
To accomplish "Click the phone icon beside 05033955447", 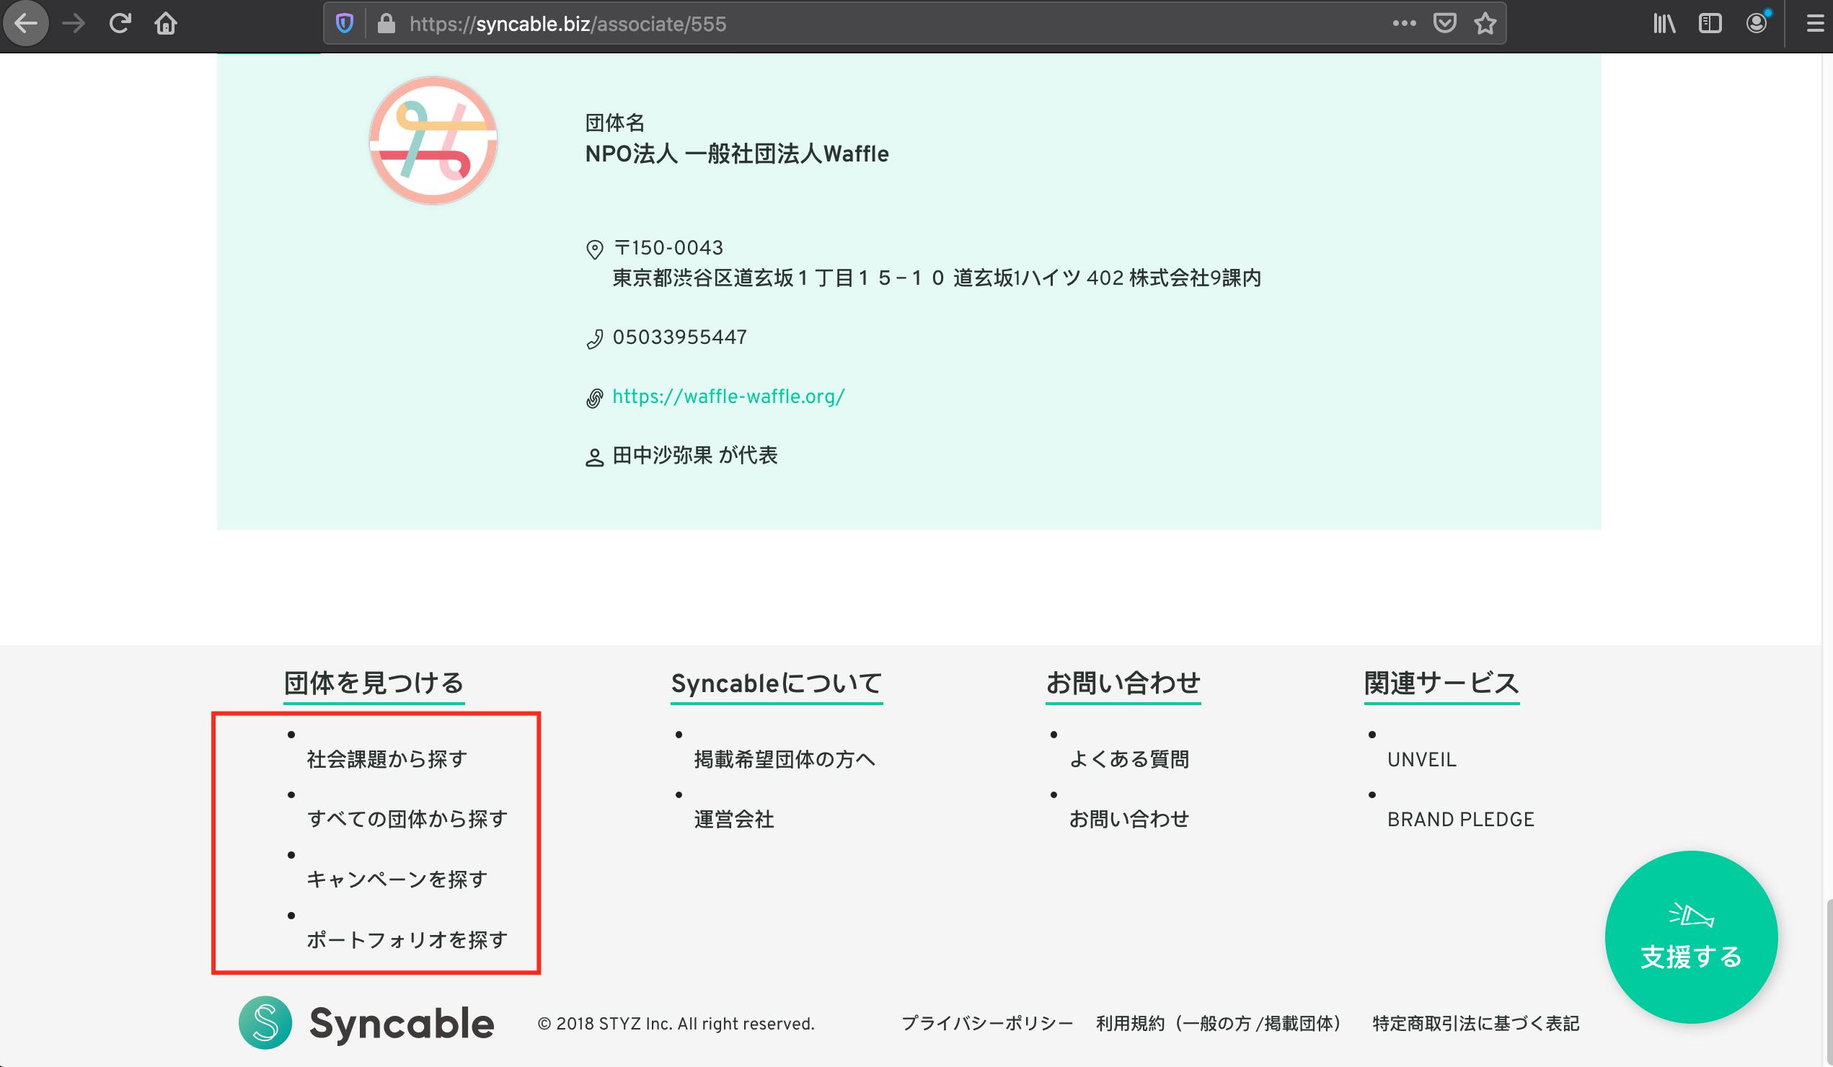I will 595,337.
